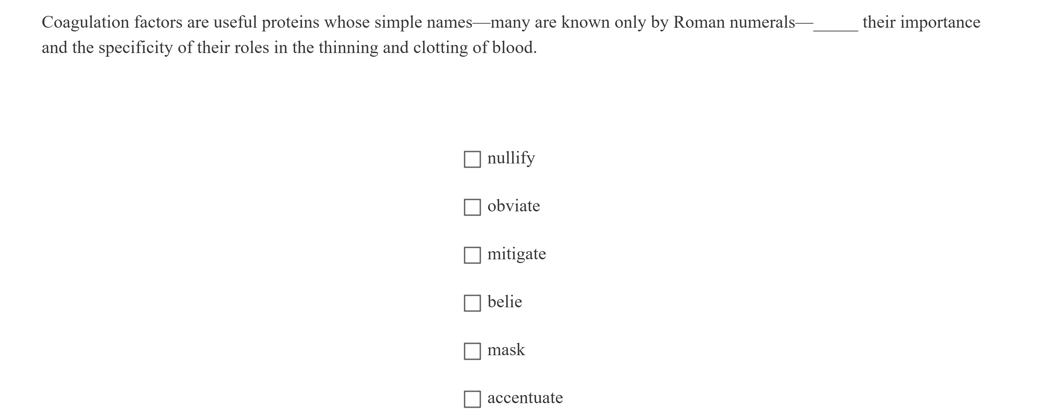Click the "accentuate" answer label text
The width and height of the screenshot is (1050, 418).
pos(525,398)
